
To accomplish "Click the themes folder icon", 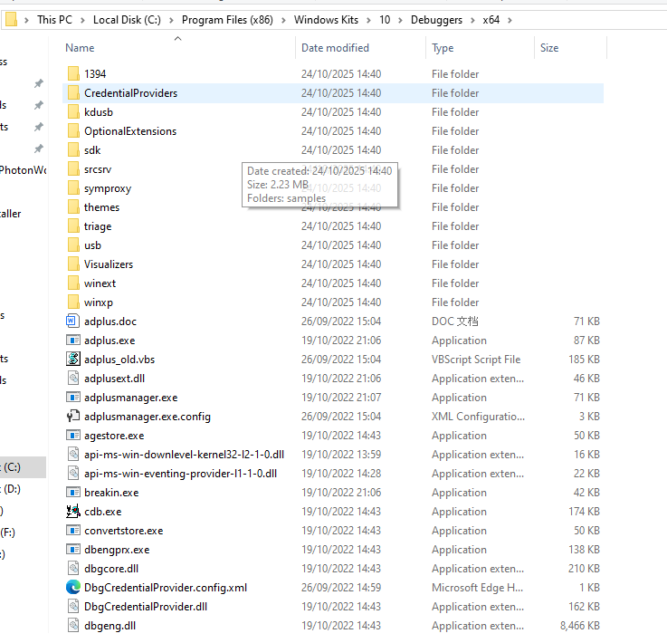I will click(73, 206).
